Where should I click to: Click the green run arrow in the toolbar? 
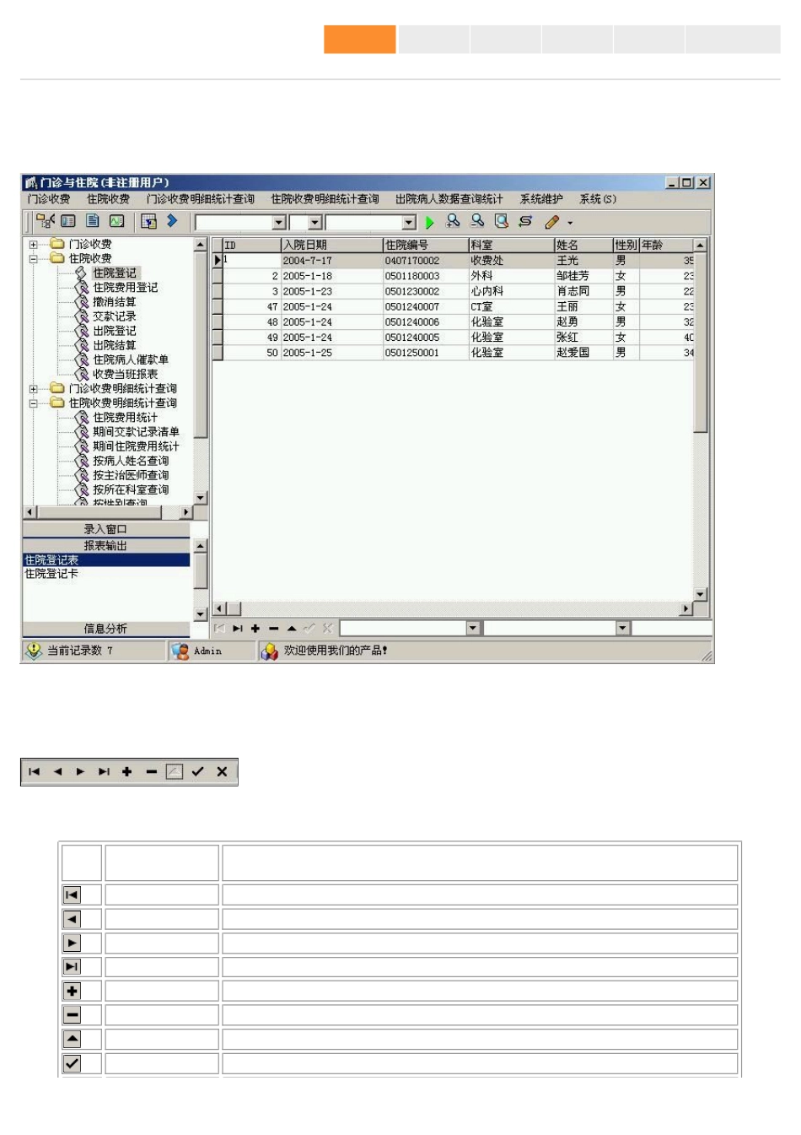pos(430,222)
